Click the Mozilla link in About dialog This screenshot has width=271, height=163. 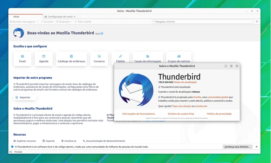tap(197, 97)
